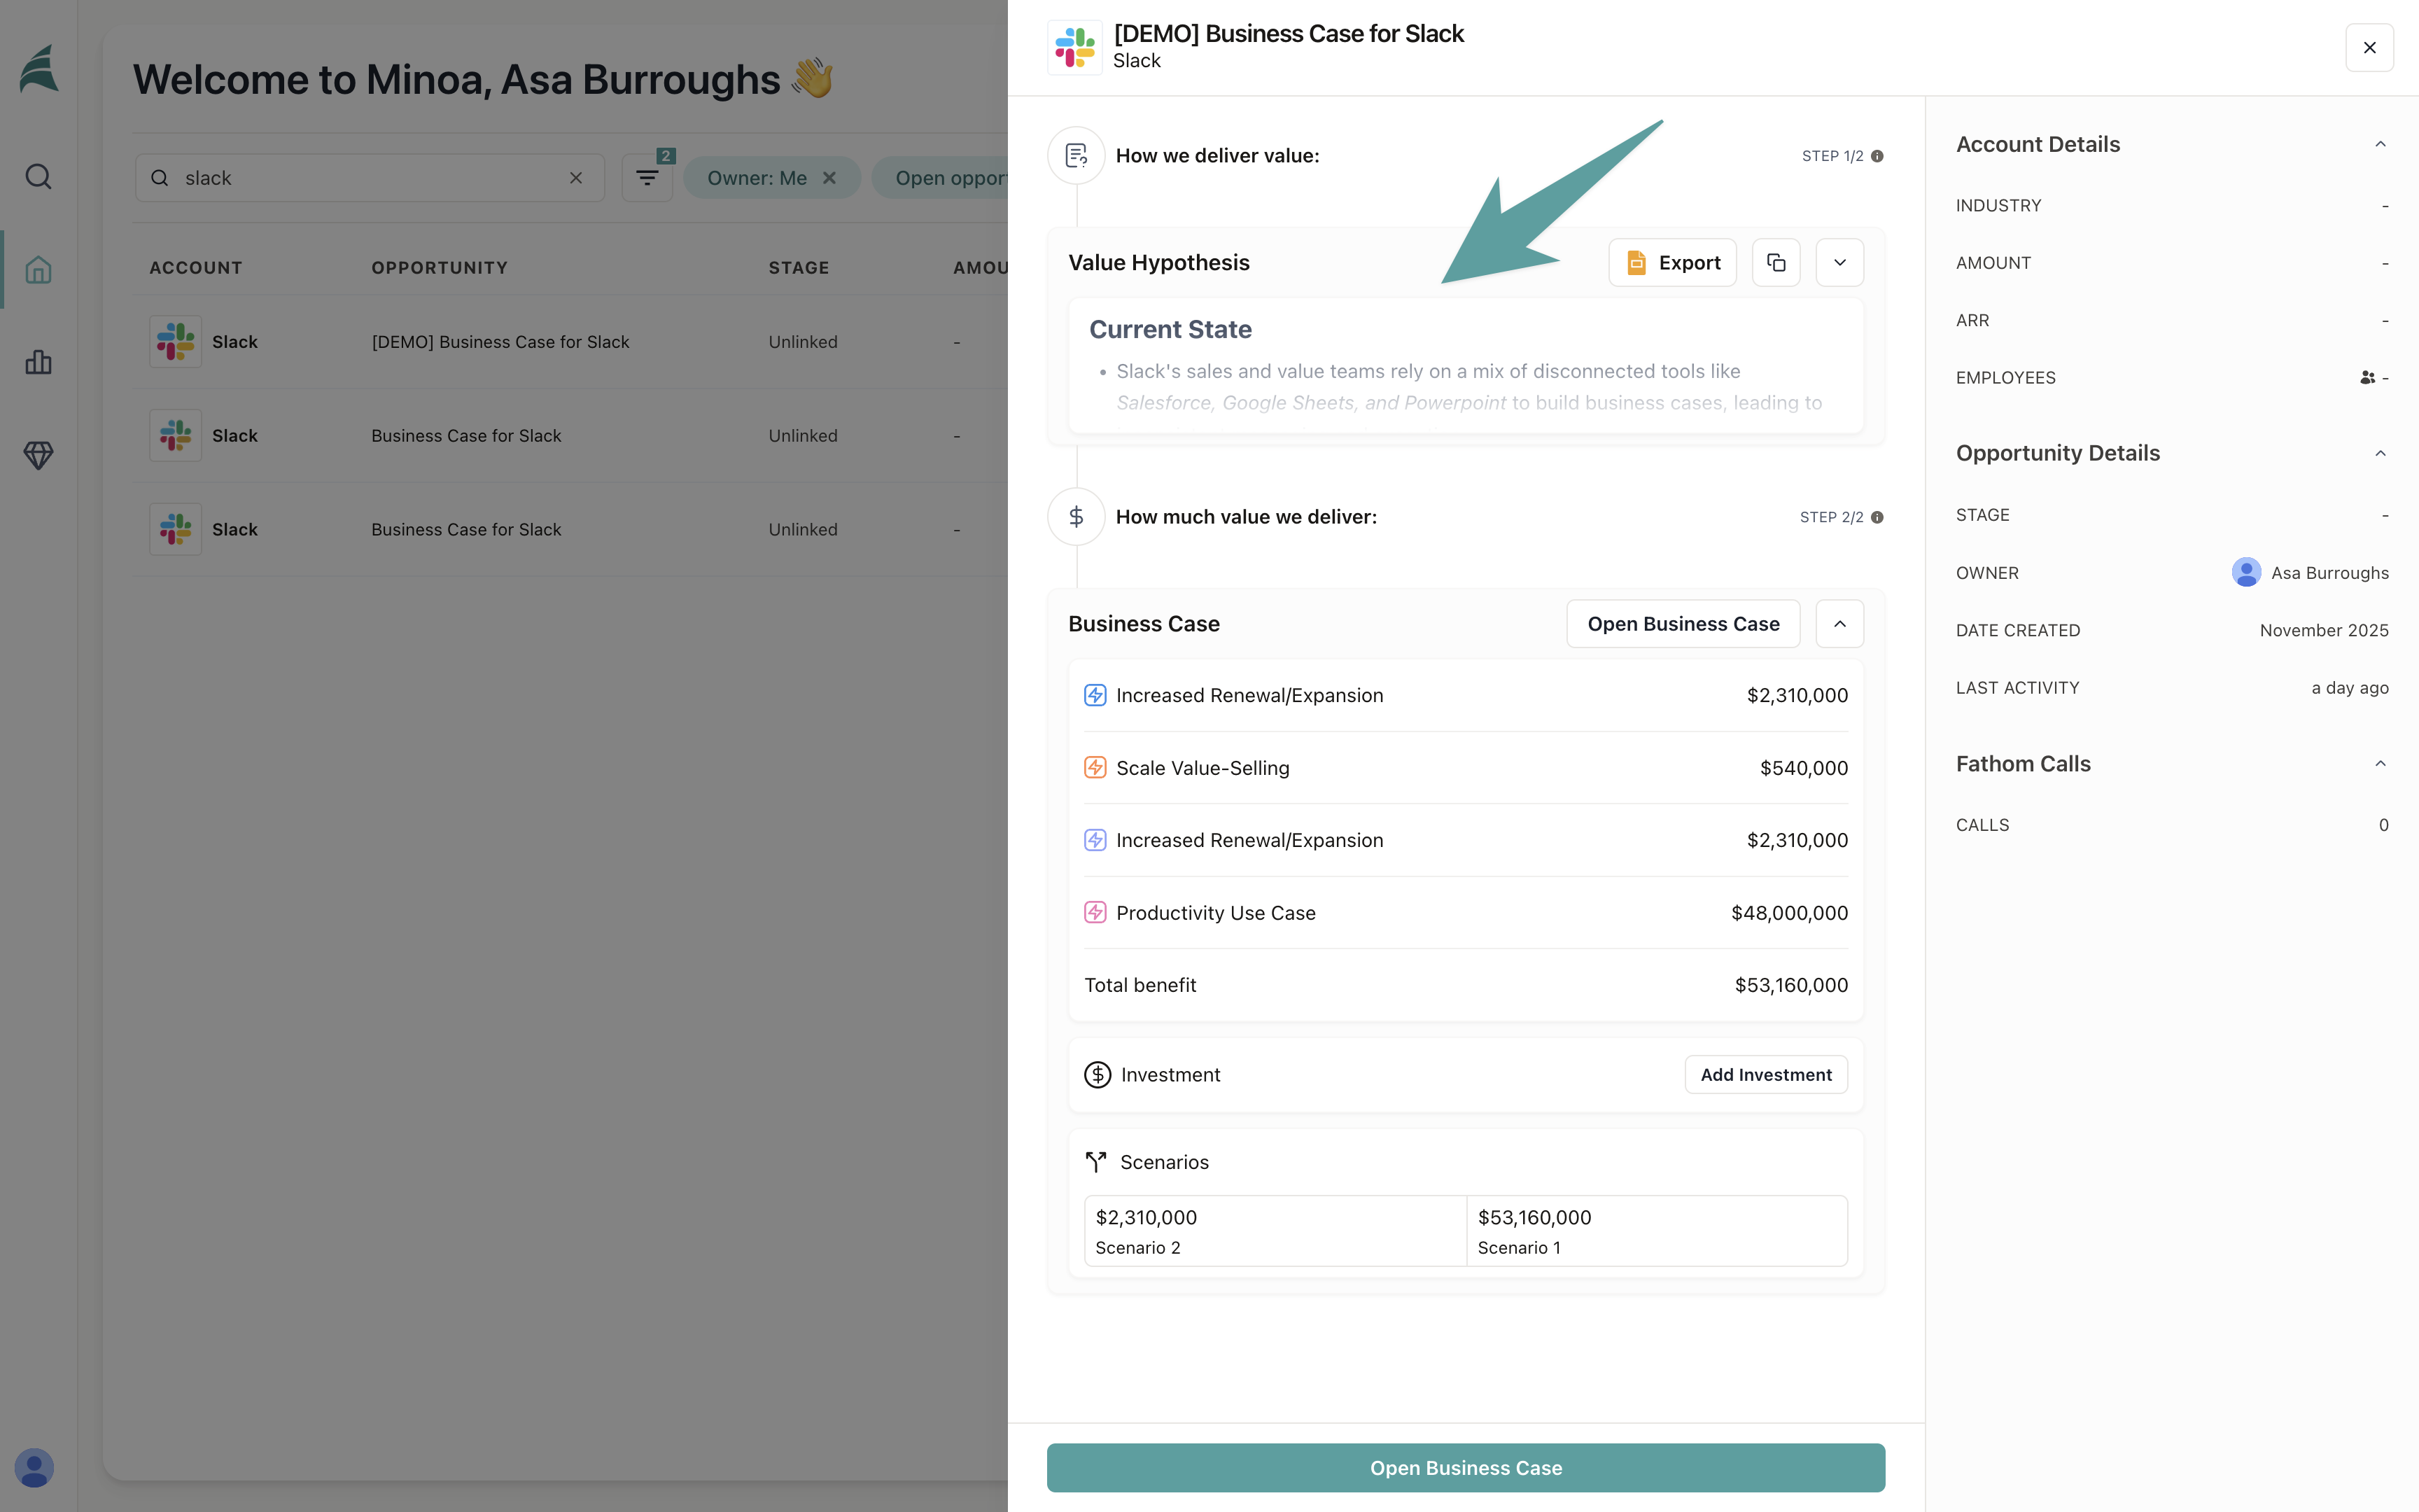Screen dimensions: 2419x1512
Task: Sort by the Account column header
Action: tap(196, 268)
